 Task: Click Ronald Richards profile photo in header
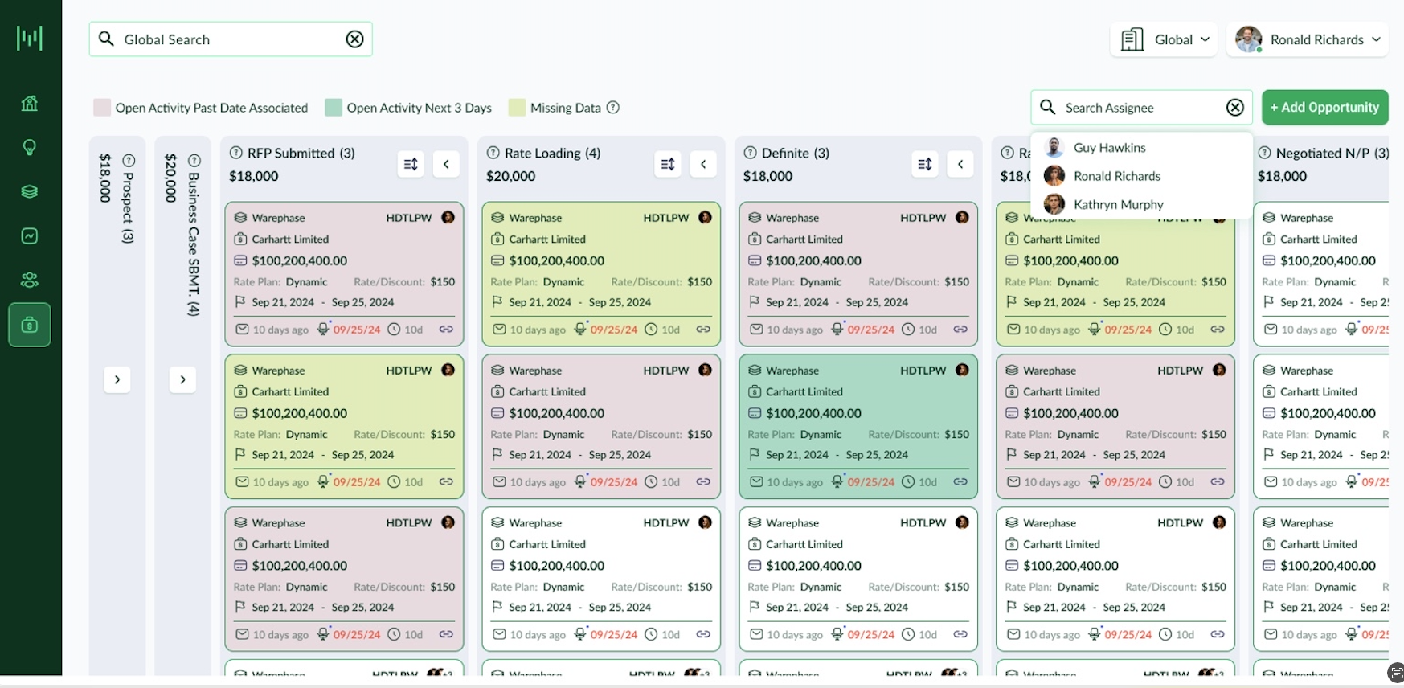1248,39
